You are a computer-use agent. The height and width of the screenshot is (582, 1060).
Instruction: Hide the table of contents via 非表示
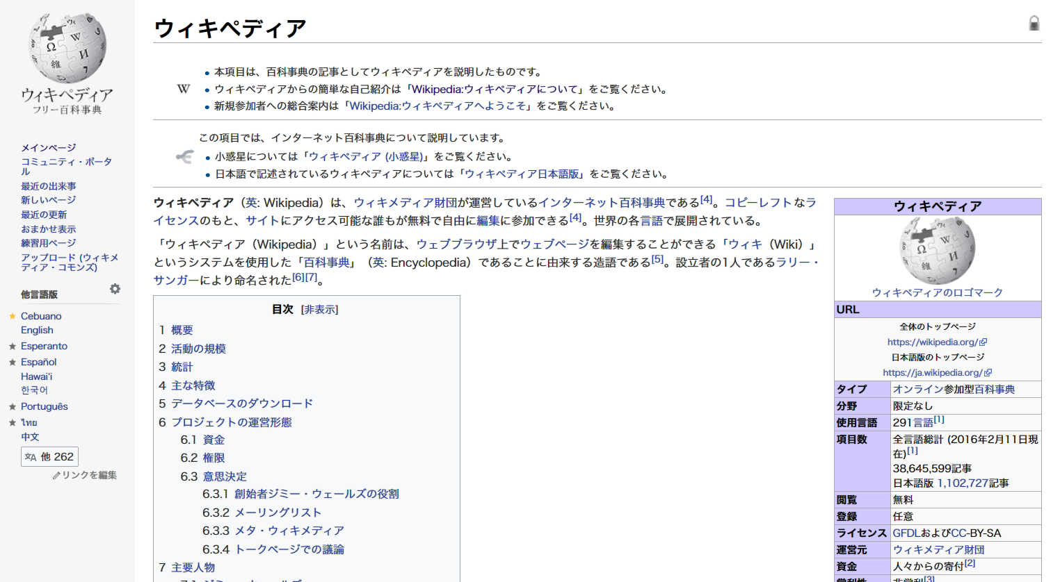point(320,310)
